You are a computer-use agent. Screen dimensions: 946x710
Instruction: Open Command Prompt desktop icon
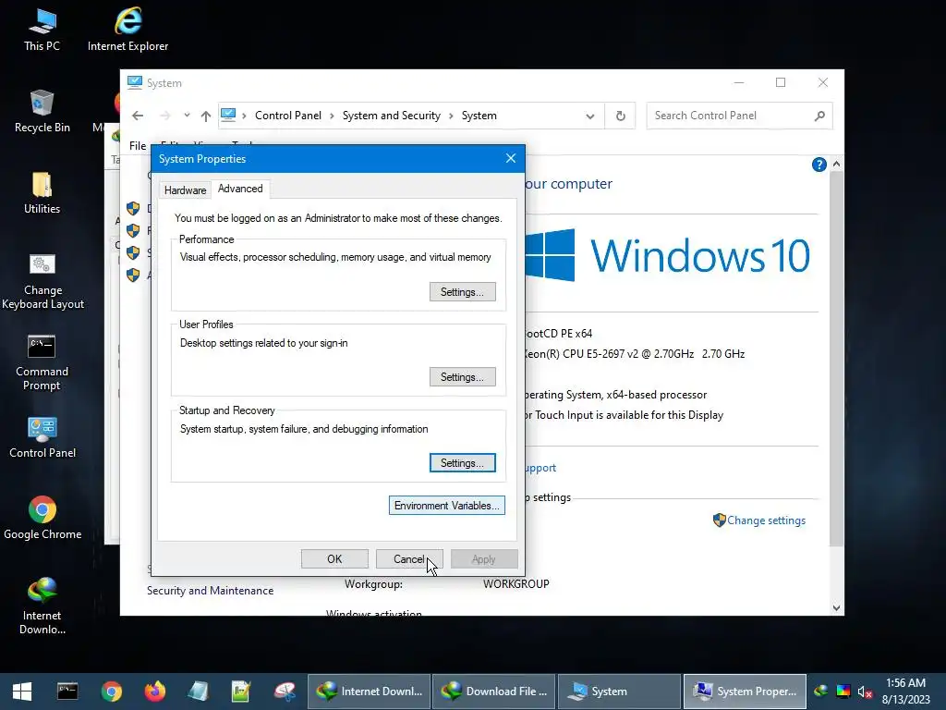click(x=42, y=362)
